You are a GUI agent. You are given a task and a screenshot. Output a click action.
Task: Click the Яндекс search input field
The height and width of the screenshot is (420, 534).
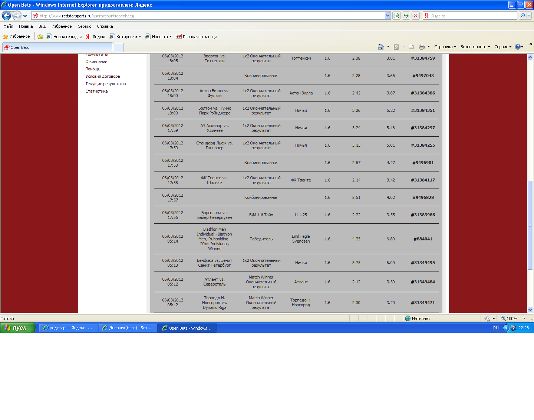tap(473, 16)
